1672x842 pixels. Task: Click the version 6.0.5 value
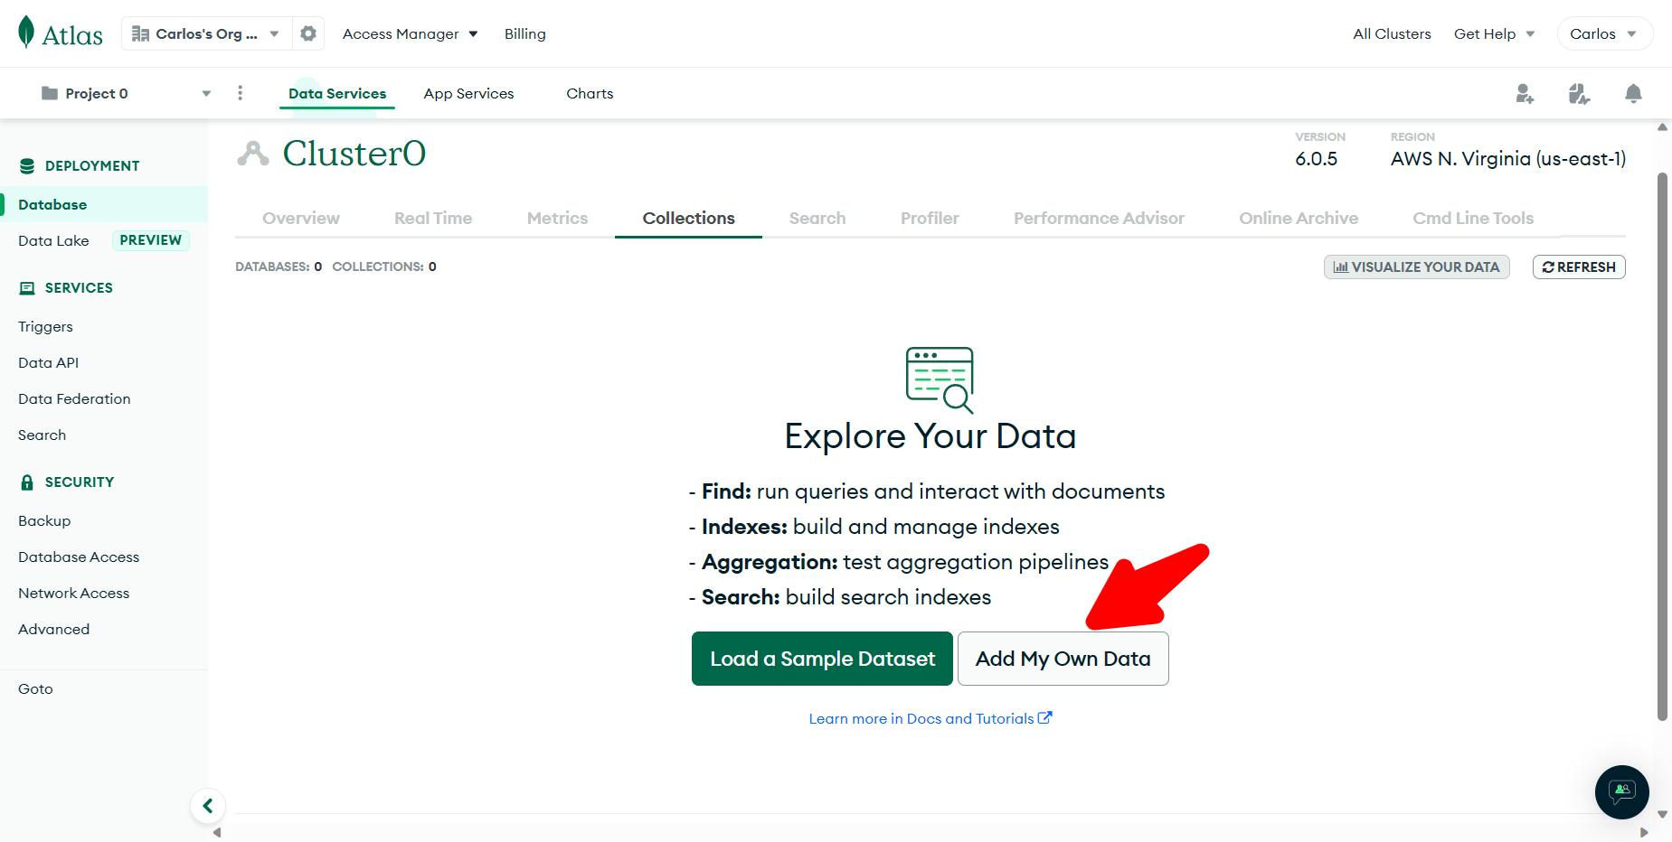(1316, 159)
